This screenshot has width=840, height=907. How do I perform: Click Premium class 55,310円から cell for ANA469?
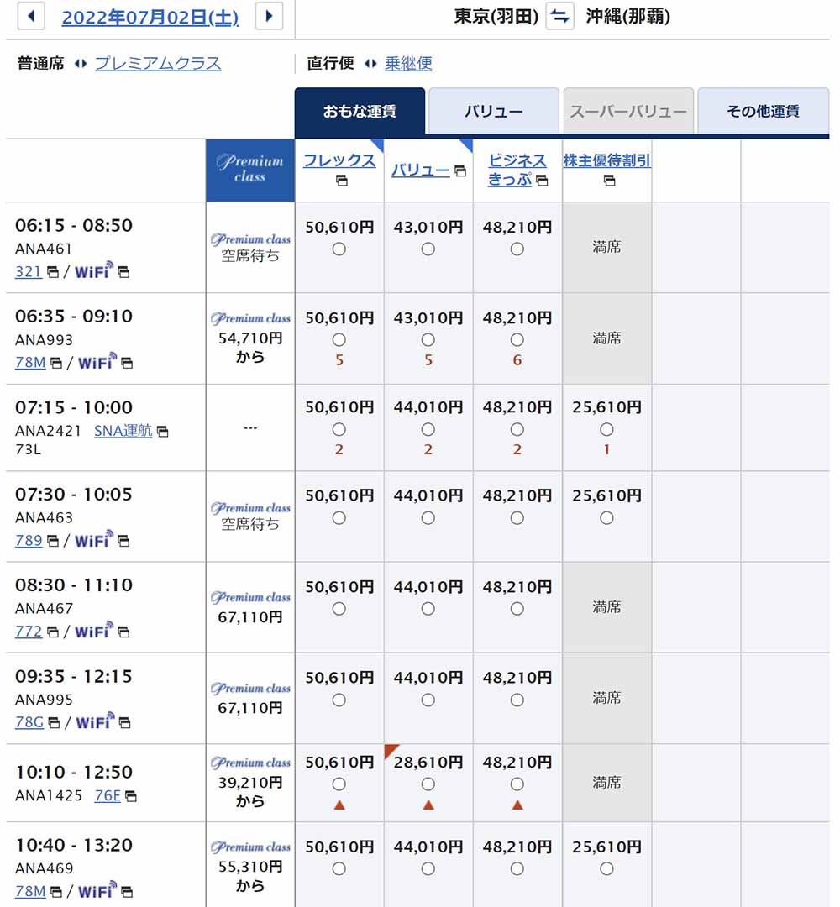click(250, 865)
